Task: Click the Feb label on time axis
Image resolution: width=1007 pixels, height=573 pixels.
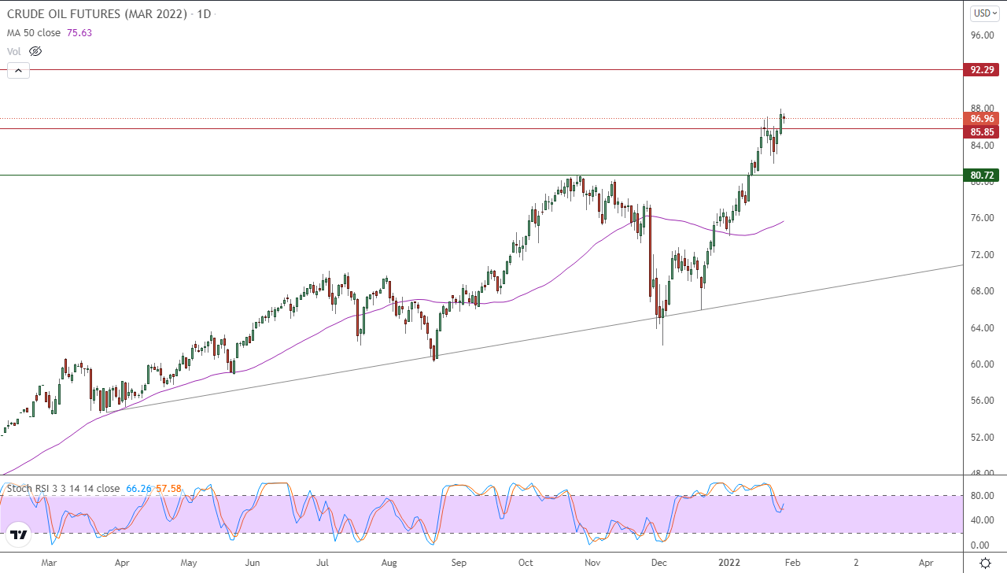Action: (x=793, y=563)
